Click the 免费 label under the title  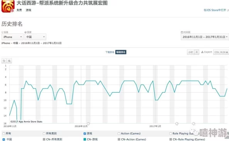coord(19,10)
